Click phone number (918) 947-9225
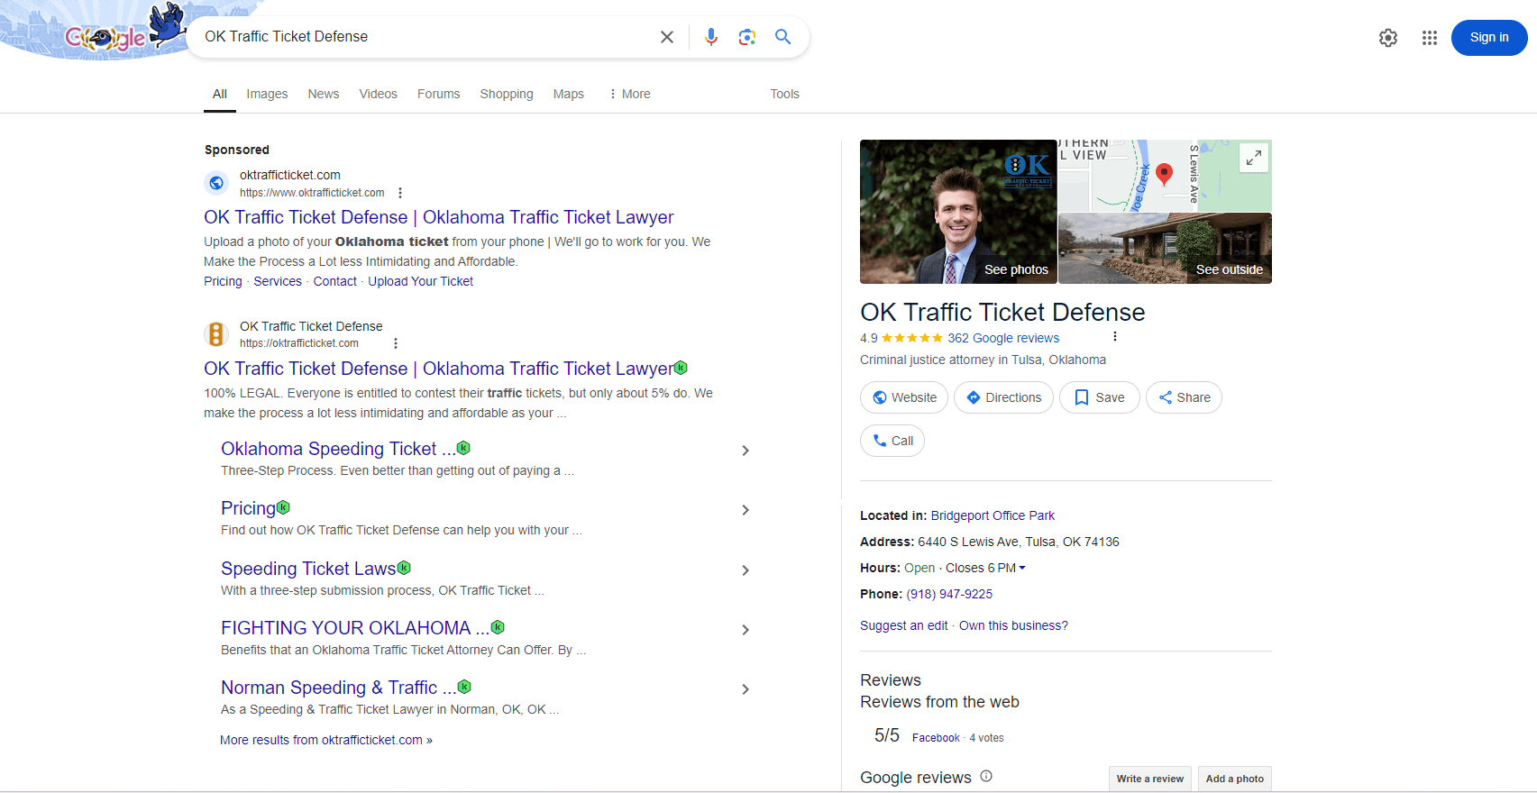Screen dimensions: 1537x793 (x=949, y=594)
